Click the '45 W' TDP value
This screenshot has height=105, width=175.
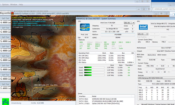point(86,38)
